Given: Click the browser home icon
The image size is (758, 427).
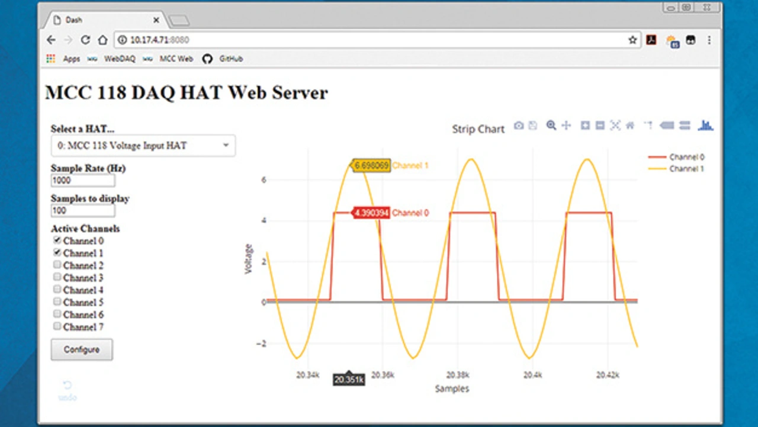Looking at the screenshot, I should [102, 40].
